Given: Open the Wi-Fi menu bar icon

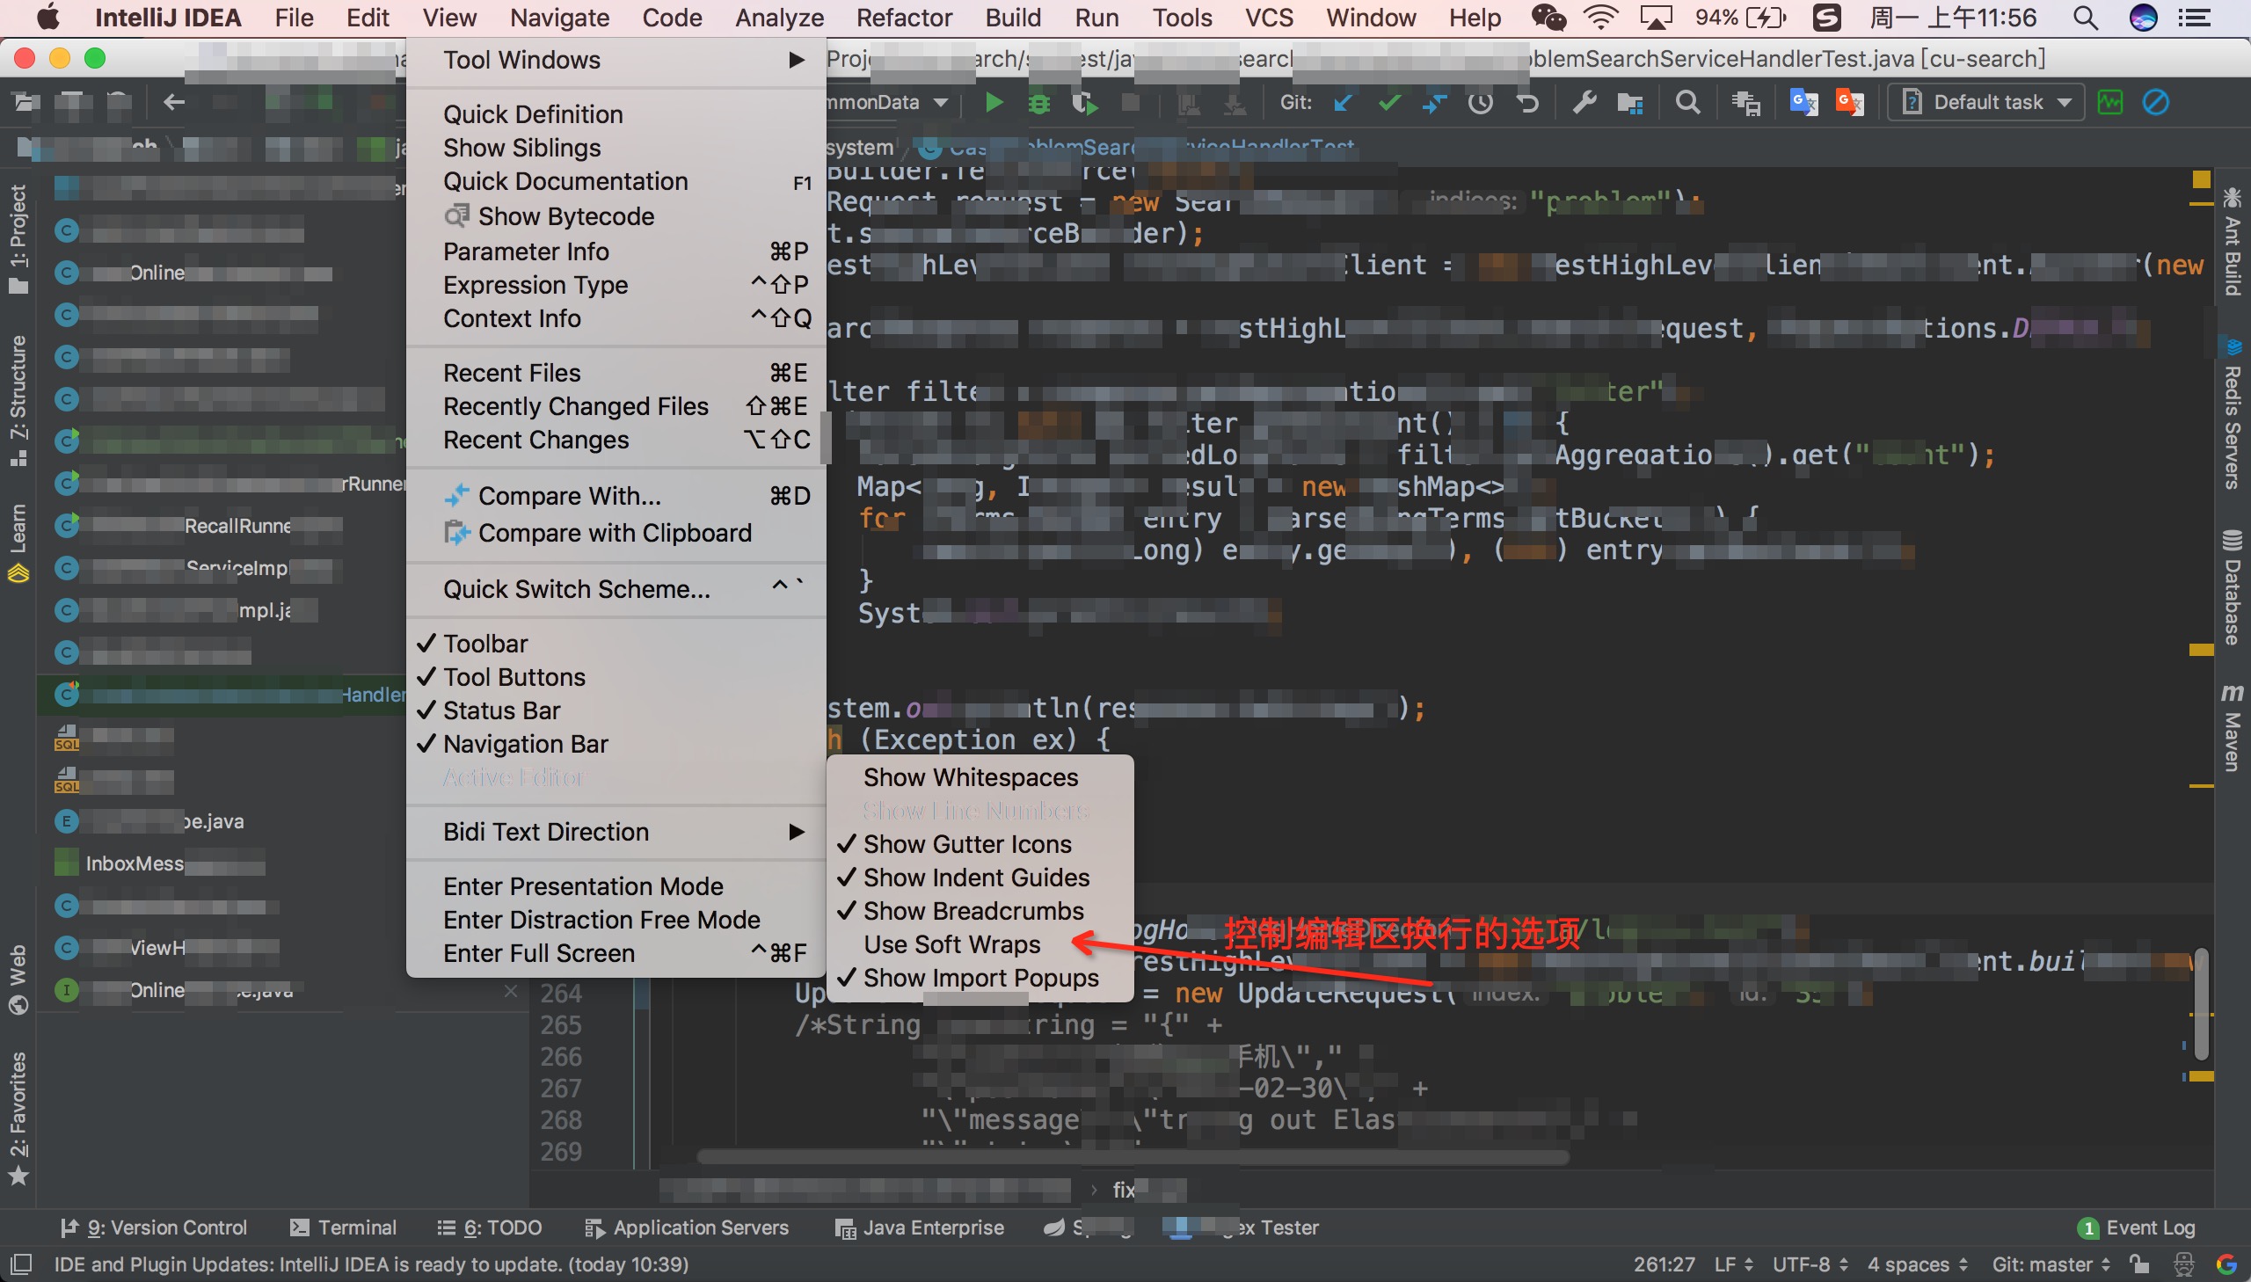Looking at the screenshot, I should click(x=1600, y=18).
